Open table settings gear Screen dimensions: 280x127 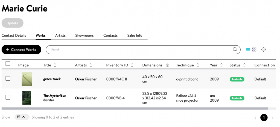pos(263,50)
